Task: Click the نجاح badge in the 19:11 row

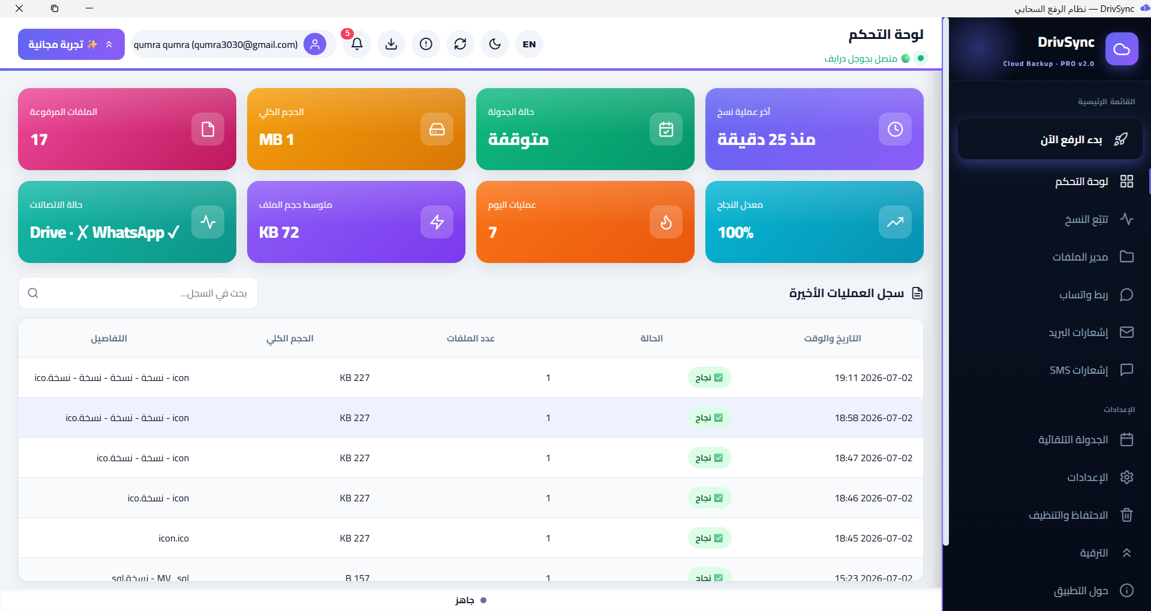Action: [709, 377]
